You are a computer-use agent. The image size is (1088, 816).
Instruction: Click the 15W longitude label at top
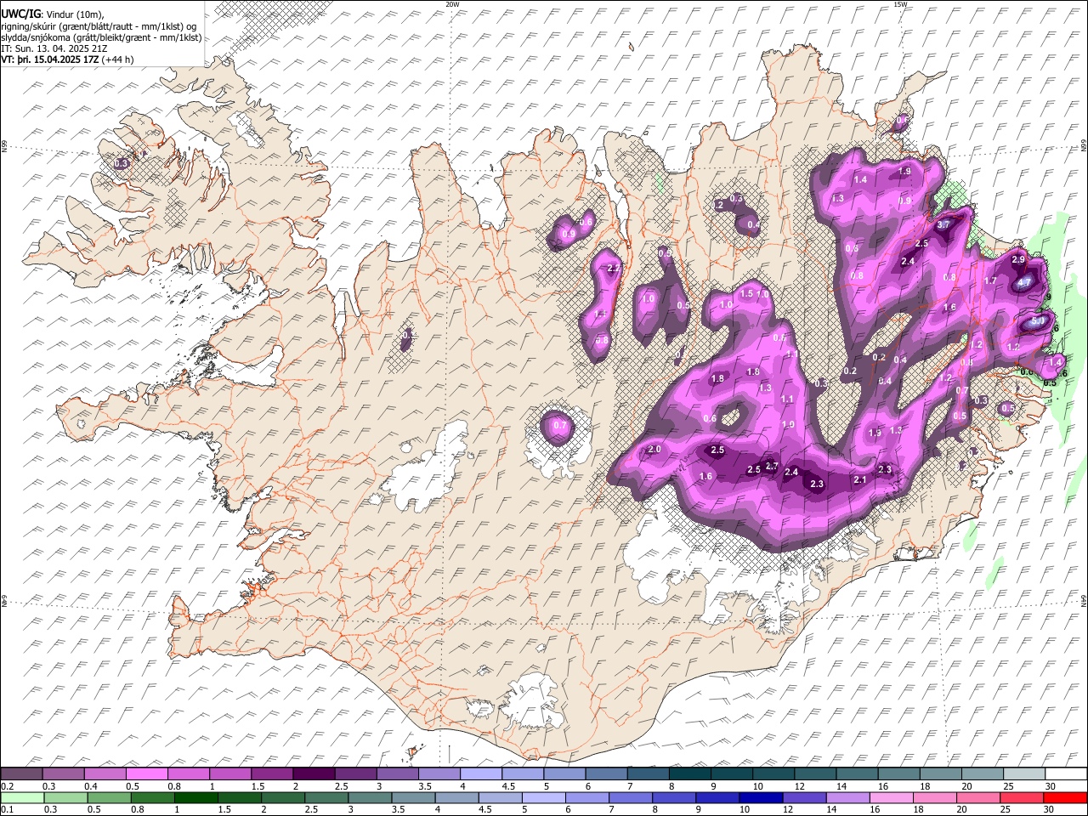point(899,4)
